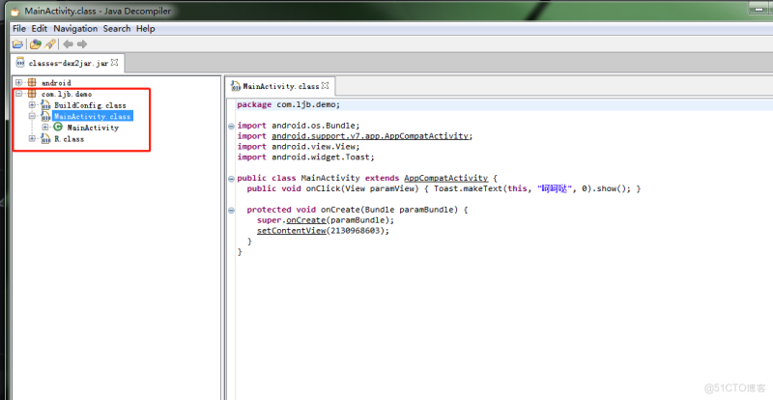Viewport: 773px width, 400px height.
Task: Collapse the onCreate method code fold
Action: pyautogui.click(x=231, y=210)
